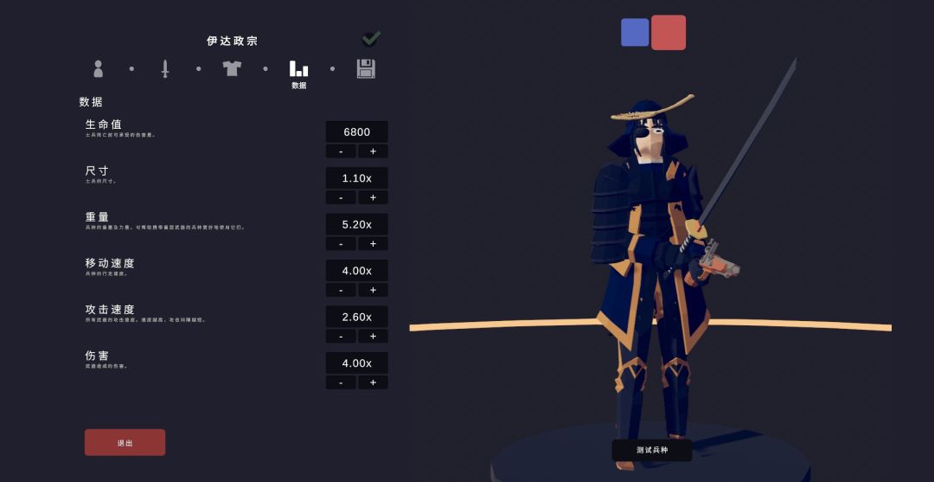Click the red 退出 exit button

[125, 443]
